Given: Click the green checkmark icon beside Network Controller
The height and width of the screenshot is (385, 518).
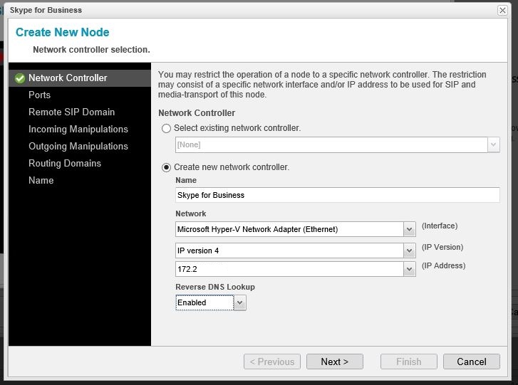Looking at the screenshot, I should pyautogui.click(x=19, y=78).
